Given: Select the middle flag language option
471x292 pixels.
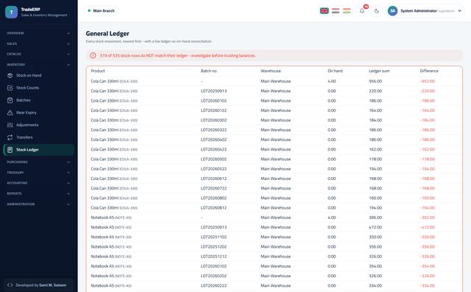Looking at the screenshot, I should pos(336,11).
